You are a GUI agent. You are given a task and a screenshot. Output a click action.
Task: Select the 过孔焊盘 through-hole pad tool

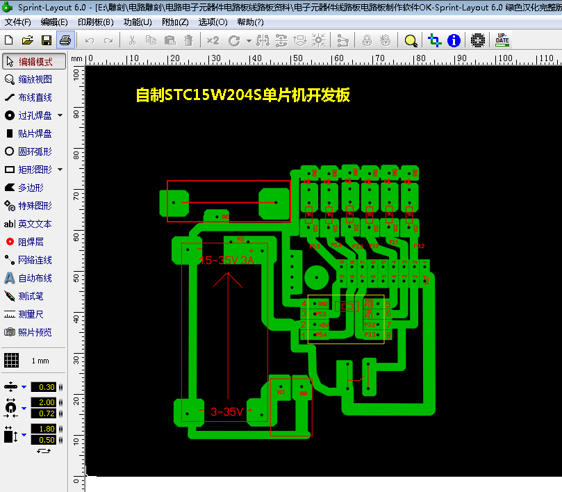click(x=28, y=115)
